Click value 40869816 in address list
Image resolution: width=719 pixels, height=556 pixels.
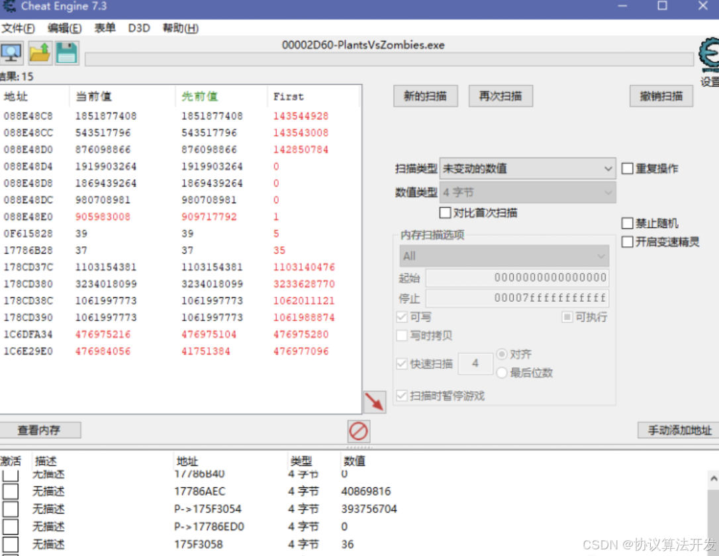[366, 491]
